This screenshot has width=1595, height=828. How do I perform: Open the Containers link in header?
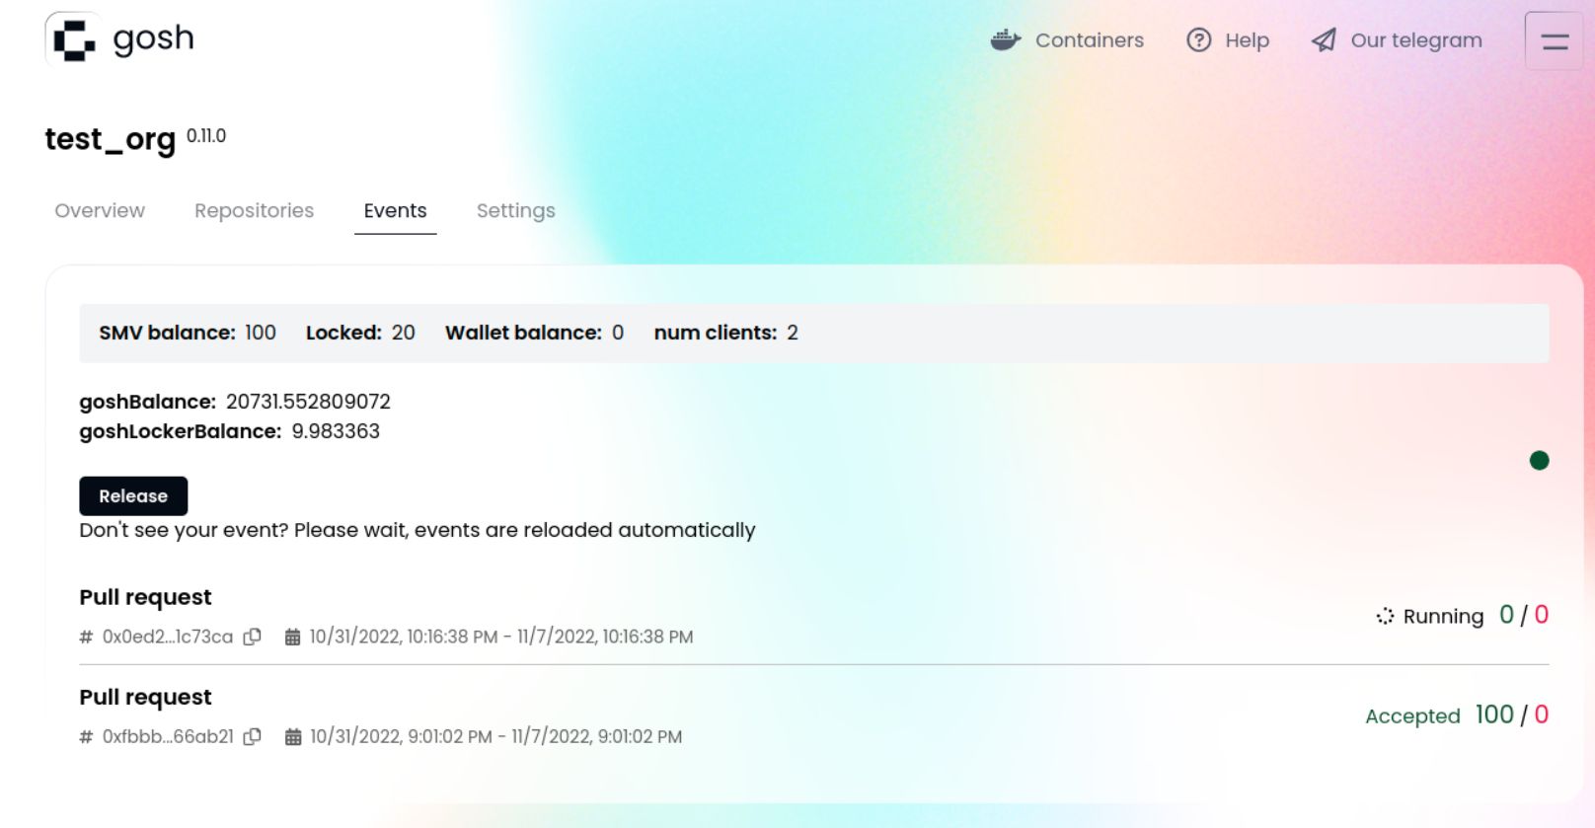[x=1067, y=40]
